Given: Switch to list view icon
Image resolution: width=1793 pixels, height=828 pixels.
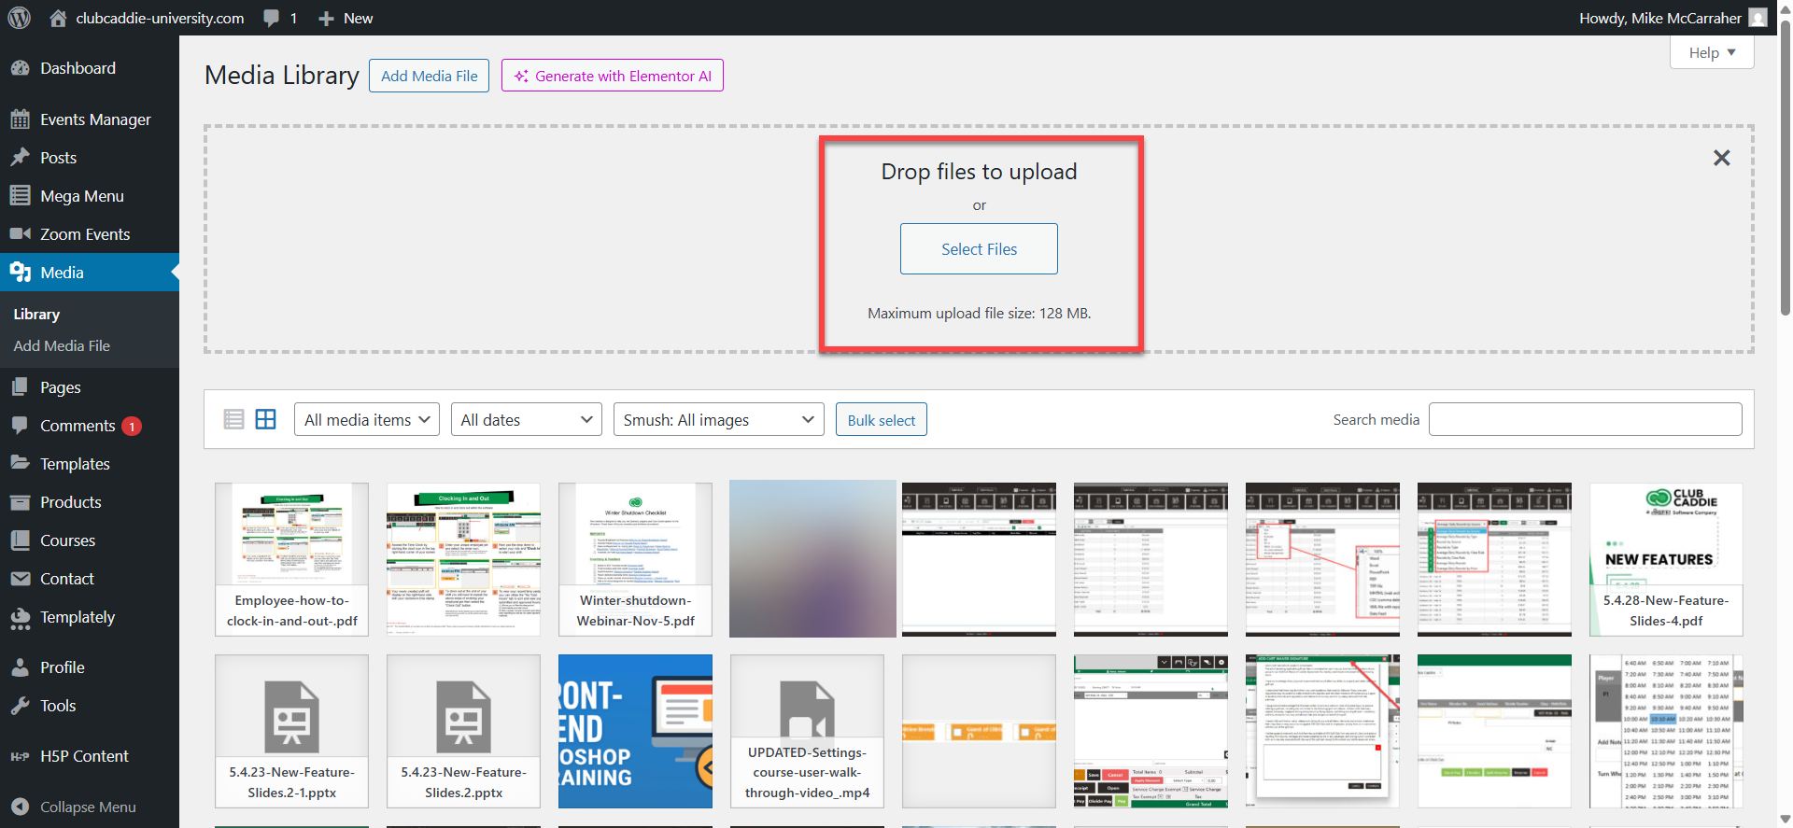Looking at the screenshot, I should [233, 419].
